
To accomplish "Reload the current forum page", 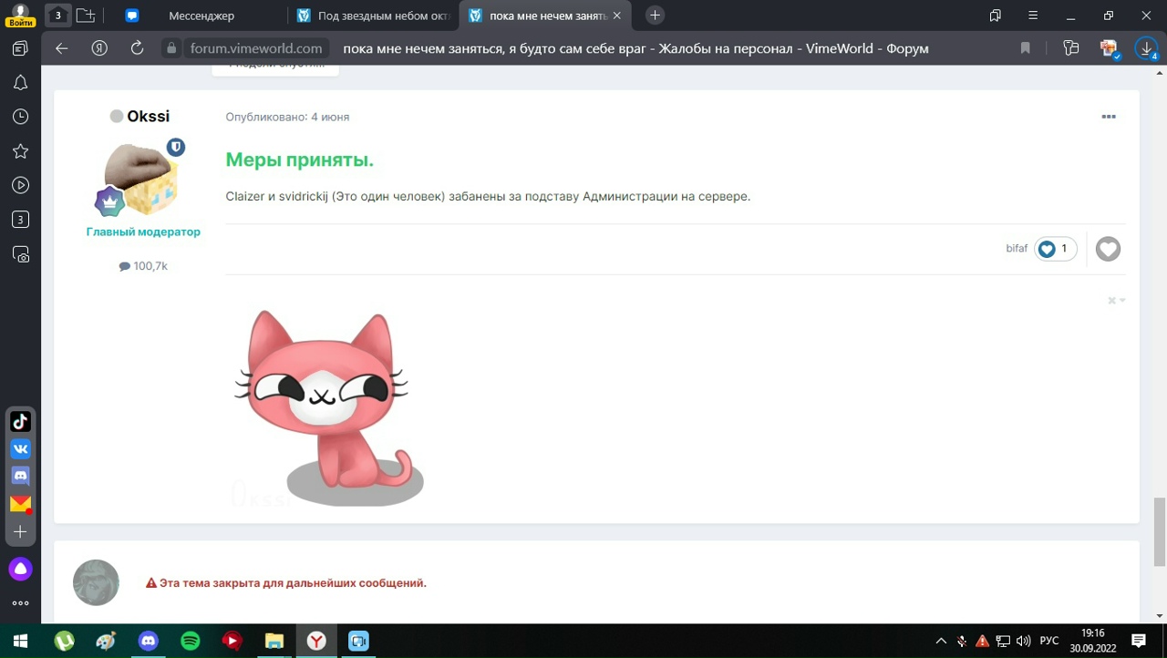I will pyautogui.click(x=137, y=48).
